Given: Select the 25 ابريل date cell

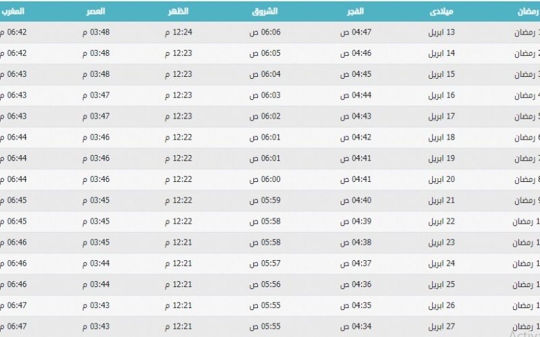Looking at the screenshot, I should [x=441, y=284].
